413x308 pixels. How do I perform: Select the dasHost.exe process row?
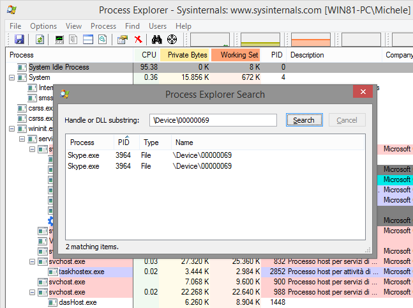(209, 302)
